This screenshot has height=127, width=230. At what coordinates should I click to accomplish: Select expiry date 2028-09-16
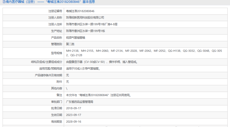click(74, 122)
